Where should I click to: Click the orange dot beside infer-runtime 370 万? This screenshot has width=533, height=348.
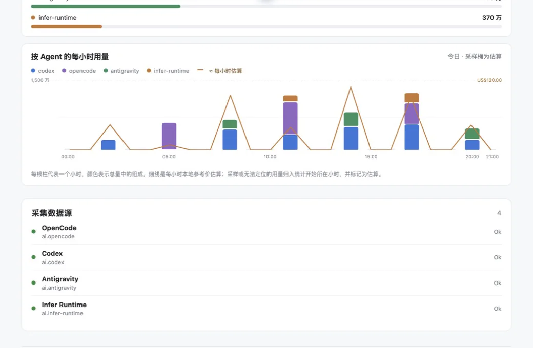[x=33, y=17]
